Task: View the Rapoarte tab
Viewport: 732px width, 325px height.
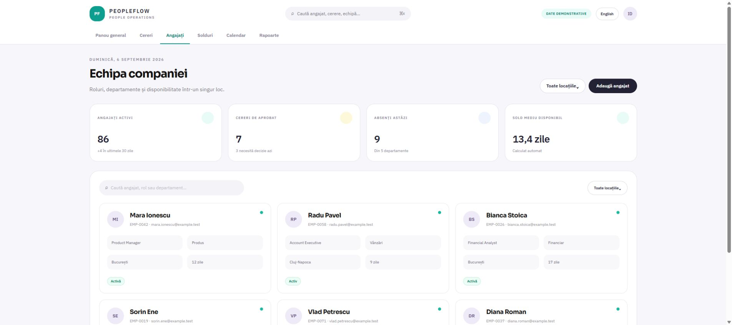Action: [x=269, y=35]
